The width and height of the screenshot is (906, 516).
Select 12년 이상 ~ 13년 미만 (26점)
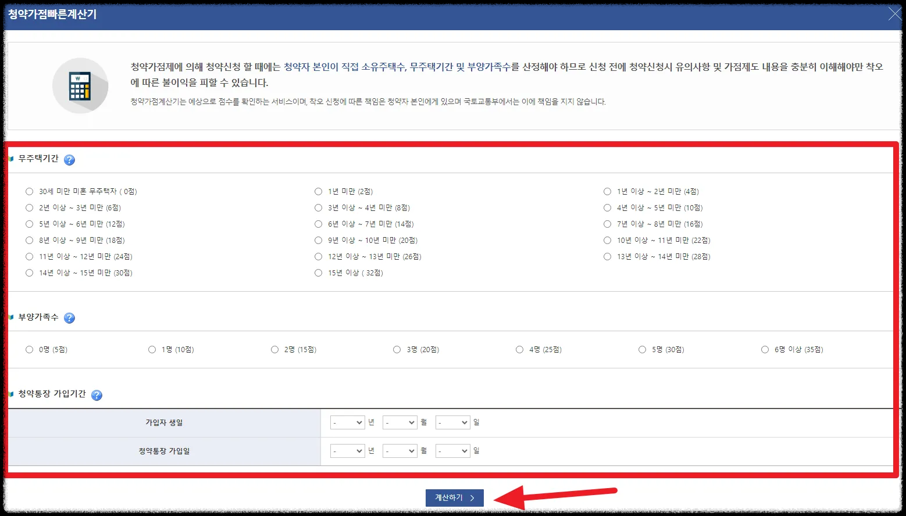point(318,256)
